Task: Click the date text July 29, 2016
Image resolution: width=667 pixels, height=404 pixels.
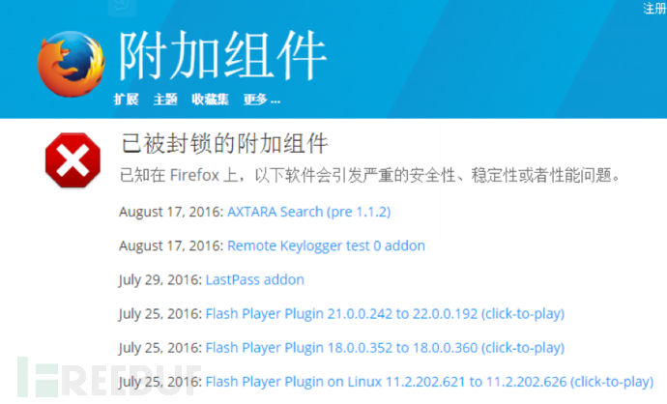Action: point(159,280)
